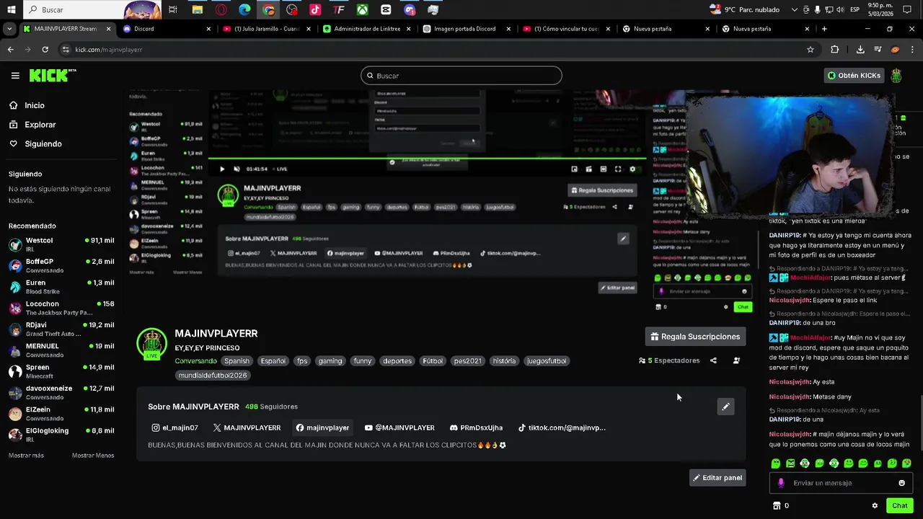923x519 pixels.
Task: Open TikTok from the Windows taskbar
Action: [315, 10]
